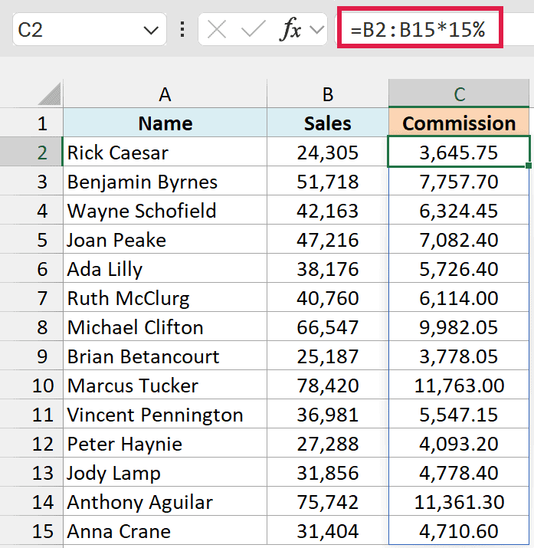The width and height of the screenshot is (534, 548).
Task: Select the cell Marcus Tucker
Action: pyautogui.click(x=165, y=385)
